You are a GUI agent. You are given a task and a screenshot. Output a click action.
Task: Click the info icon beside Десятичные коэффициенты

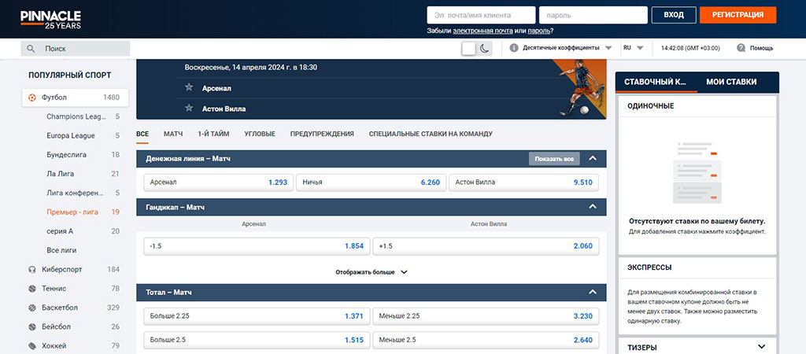(x=513, y=48)
